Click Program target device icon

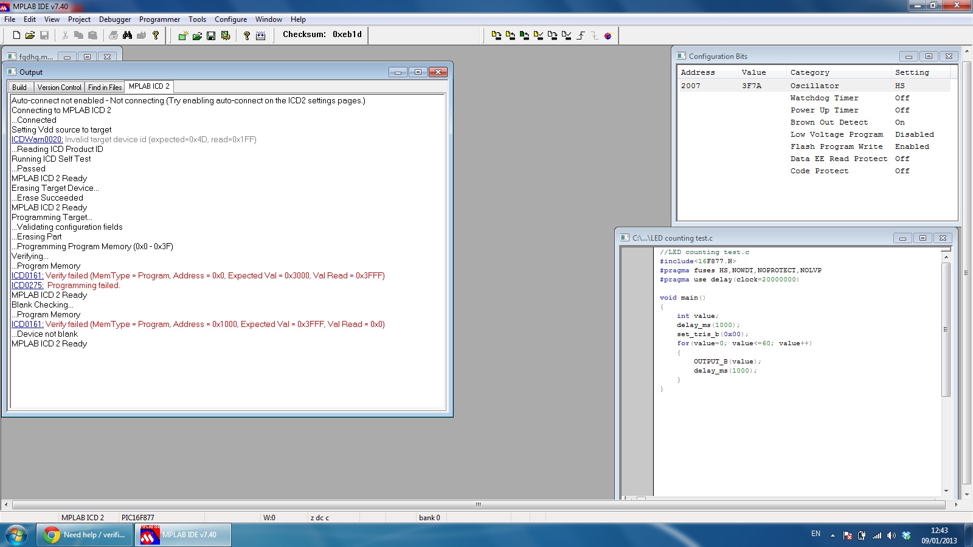[496, 36]
